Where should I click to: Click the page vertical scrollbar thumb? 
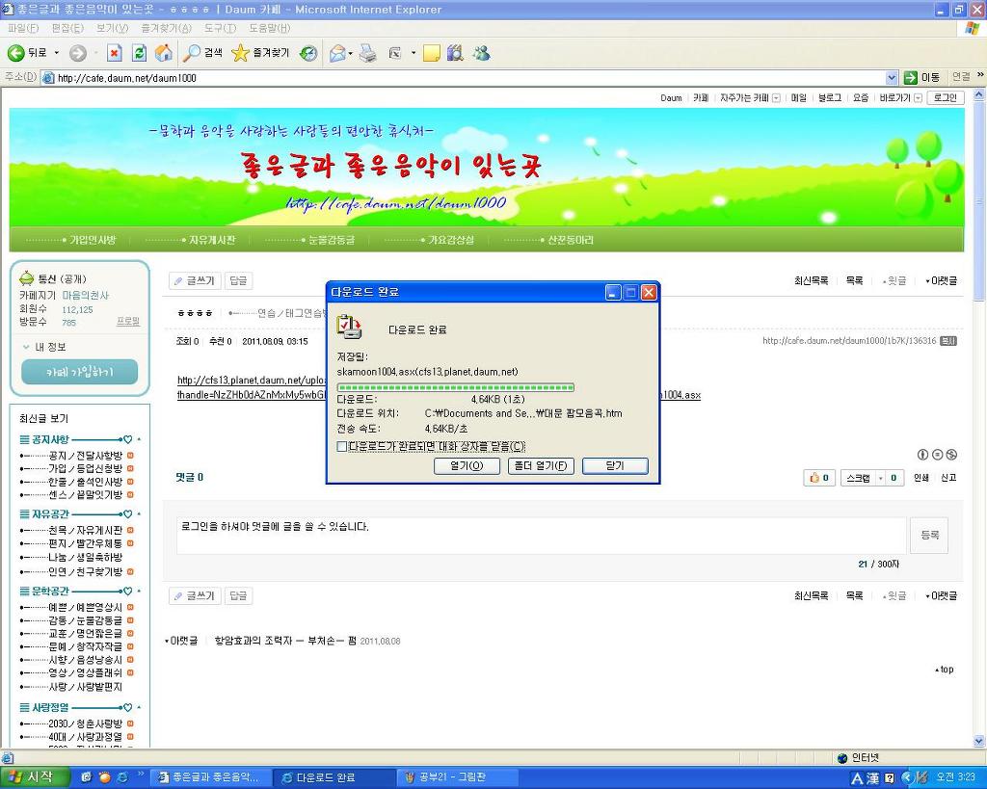(979, 201)
